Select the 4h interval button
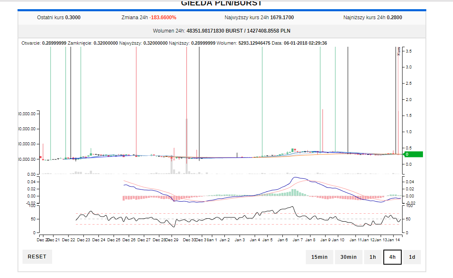 pyautogui.click(x=393, y=257)
